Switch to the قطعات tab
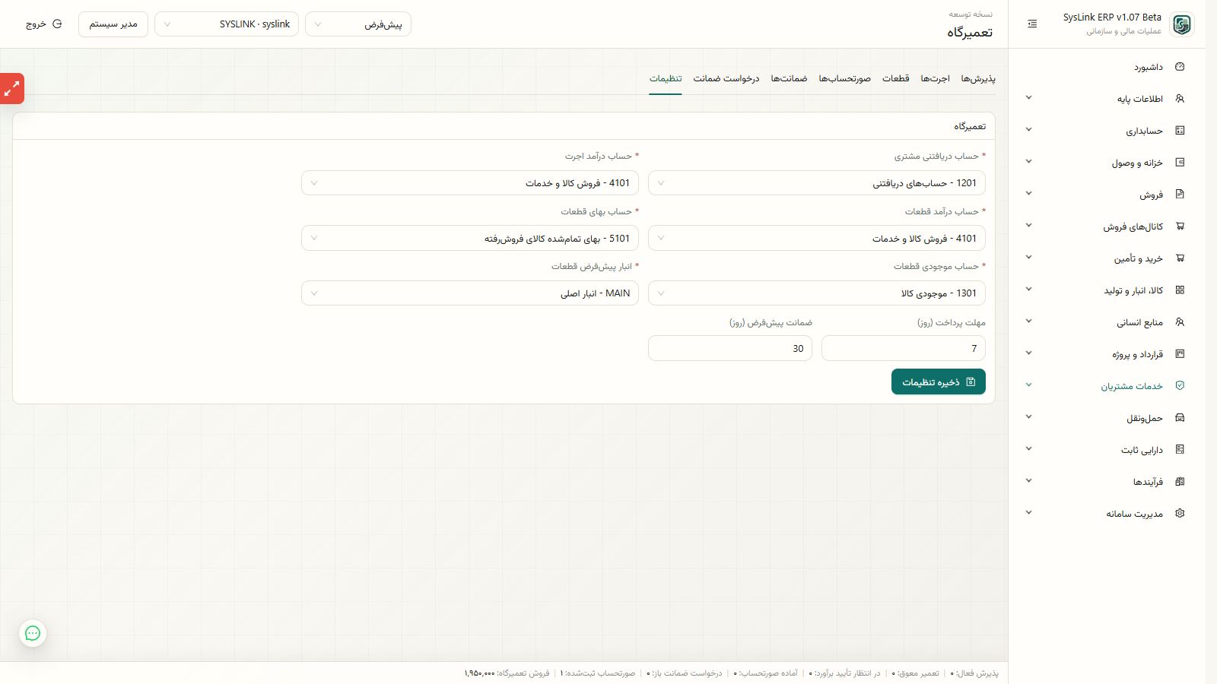 tap(895, 78)
